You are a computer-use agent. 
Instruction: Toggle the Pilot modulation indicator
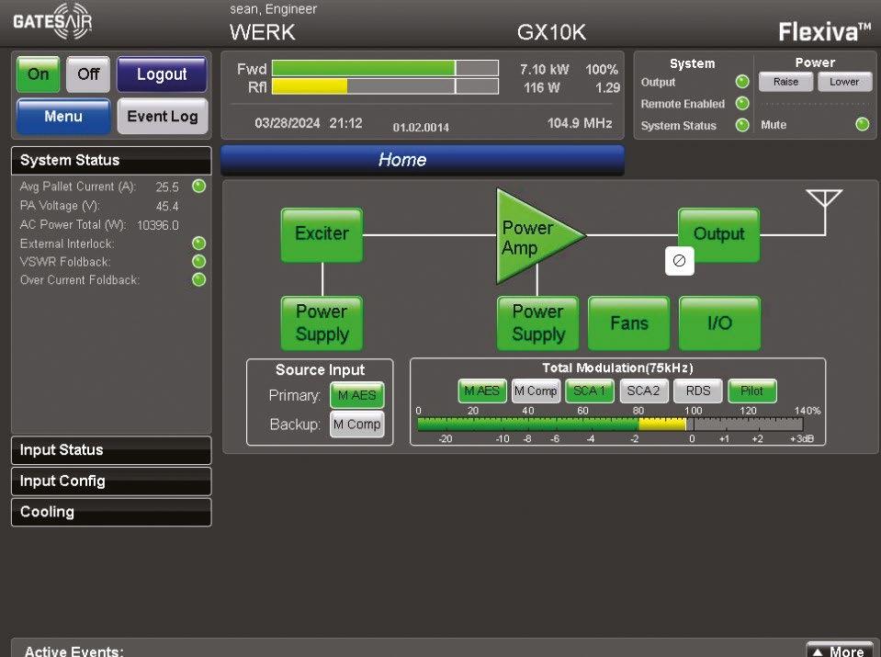751,391
